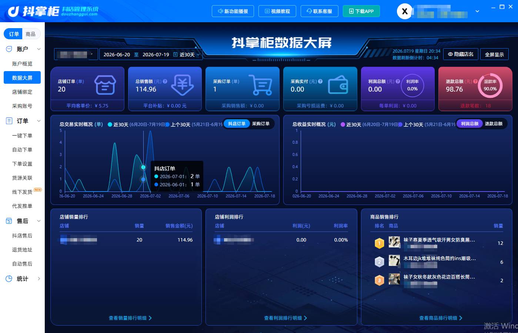Switch to the 商品 tab
This screenshot has width=518, height=333.
[x=31, y=34]
